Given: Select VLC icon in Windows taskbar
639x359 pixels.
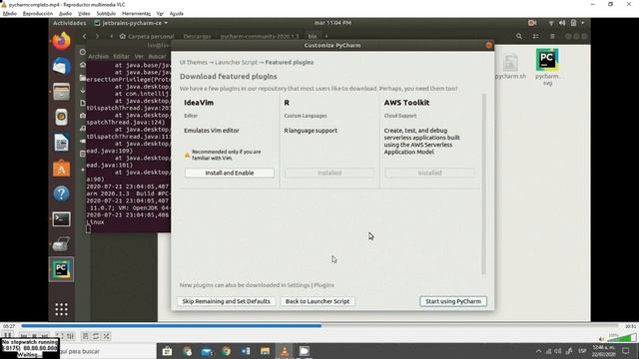Looking at the screenshot, I should (285, 351).
